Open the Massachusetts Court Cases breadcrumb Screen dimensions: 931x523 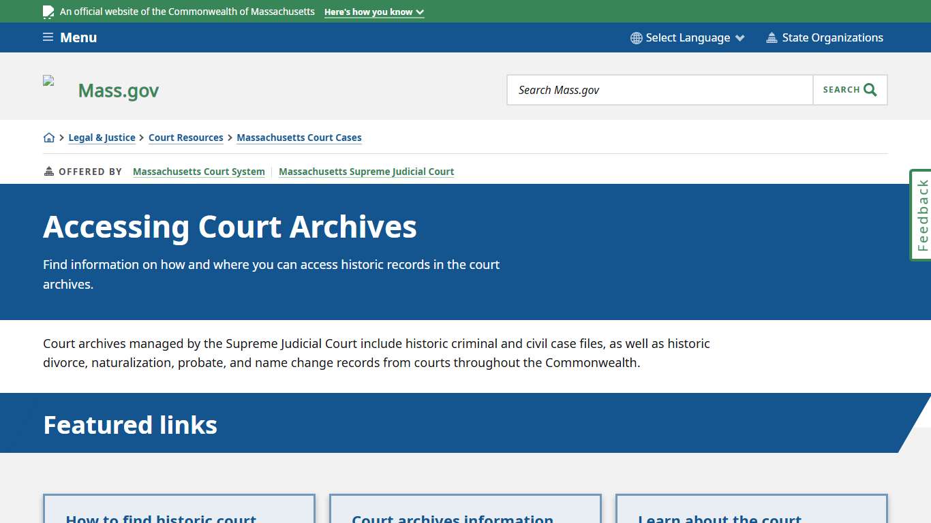[299, 137]
